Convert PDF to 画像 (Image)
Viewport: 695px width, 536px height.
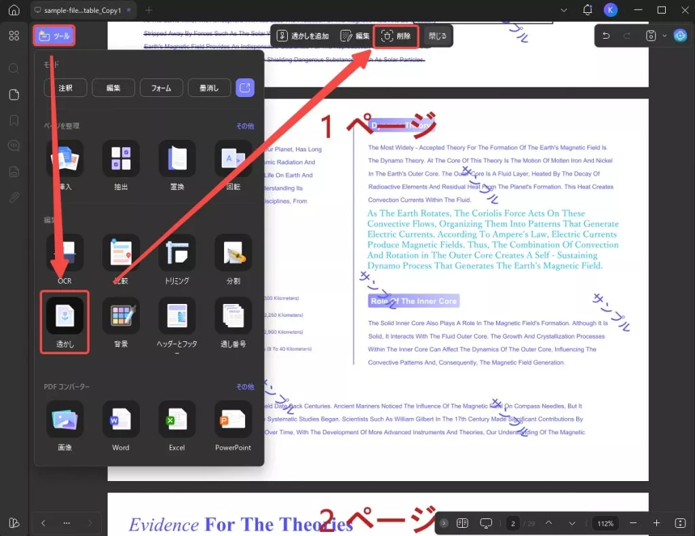coord(64,425)
